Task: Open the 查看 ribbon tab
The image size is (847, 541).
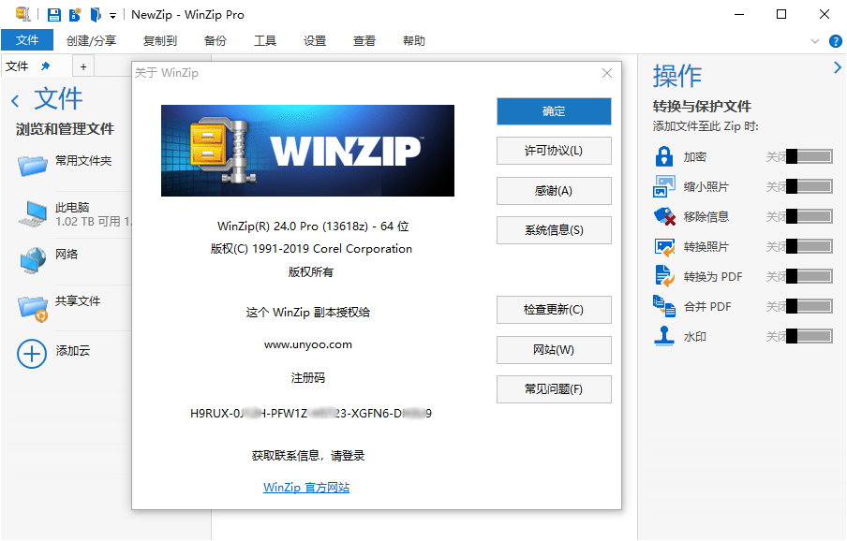Action: tap(364, 41)
